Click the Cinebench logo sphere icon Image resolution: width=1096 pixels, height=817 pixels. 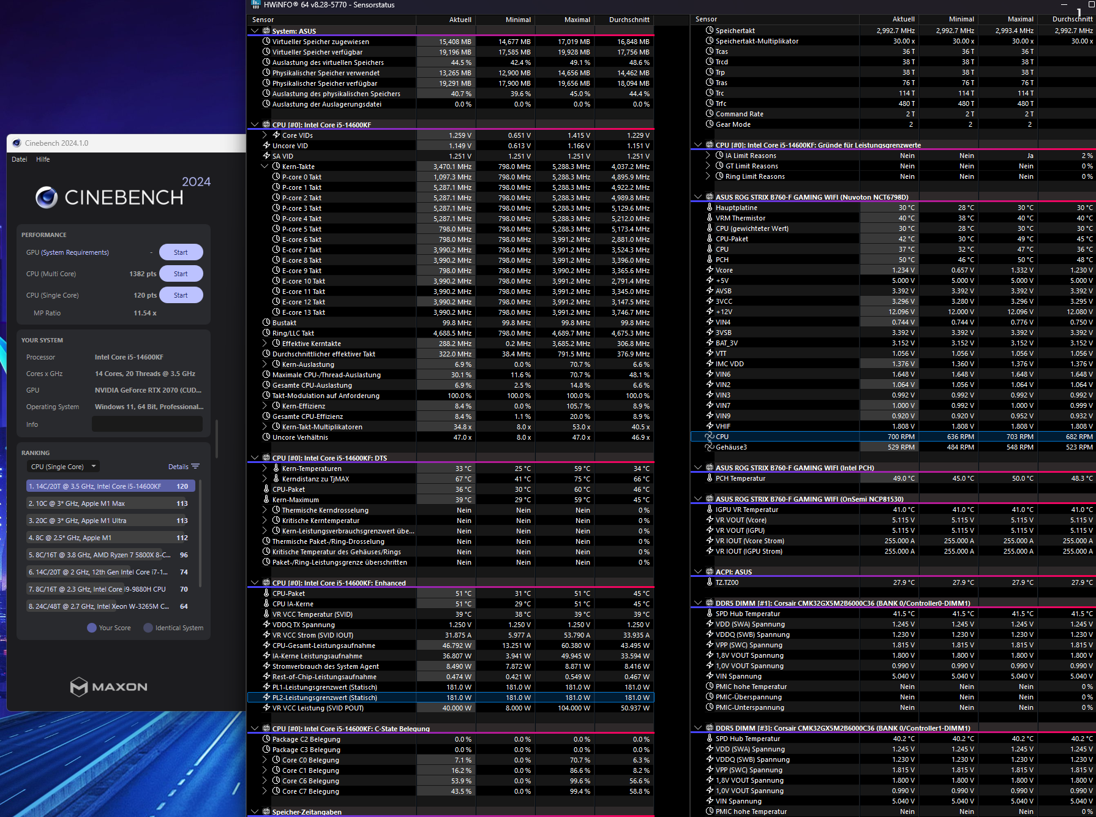(47, 197)
